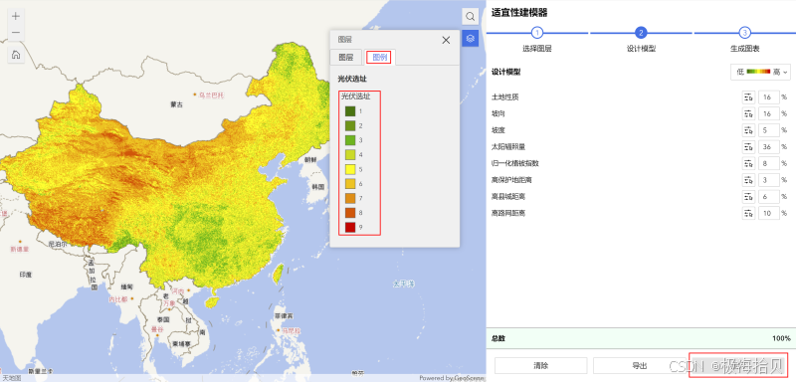Open reclassify settings for 坡向

748,113
